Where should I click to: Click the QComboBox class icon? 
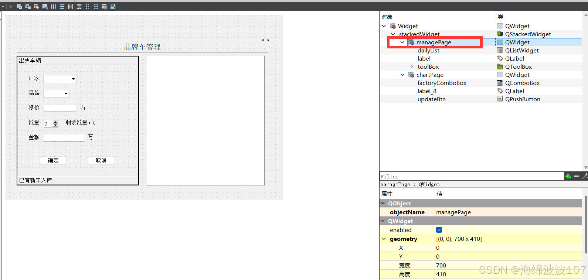coord(500,83)
